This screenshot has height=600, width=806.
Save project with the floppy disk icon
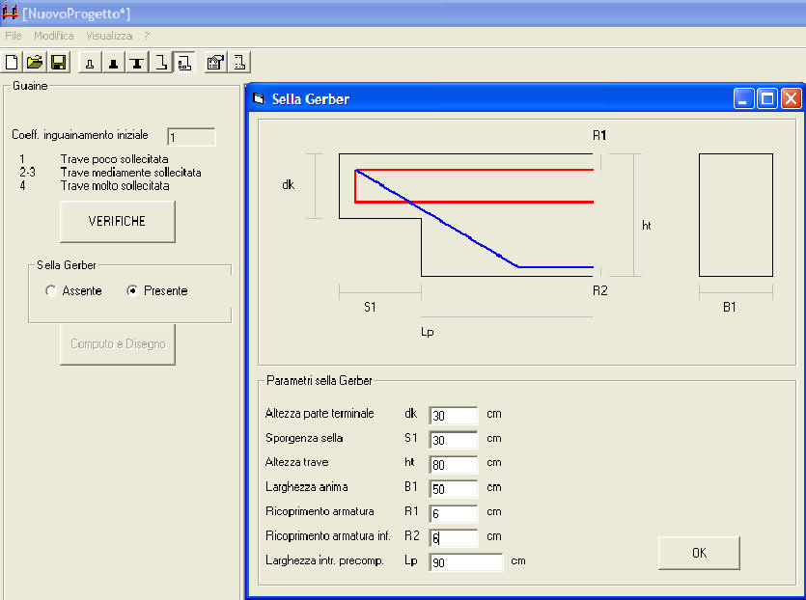(x=58, y=63)
